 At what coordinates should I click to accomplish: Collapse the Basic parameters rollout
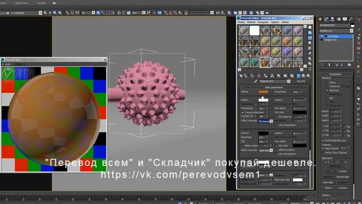tap(274, 87)
